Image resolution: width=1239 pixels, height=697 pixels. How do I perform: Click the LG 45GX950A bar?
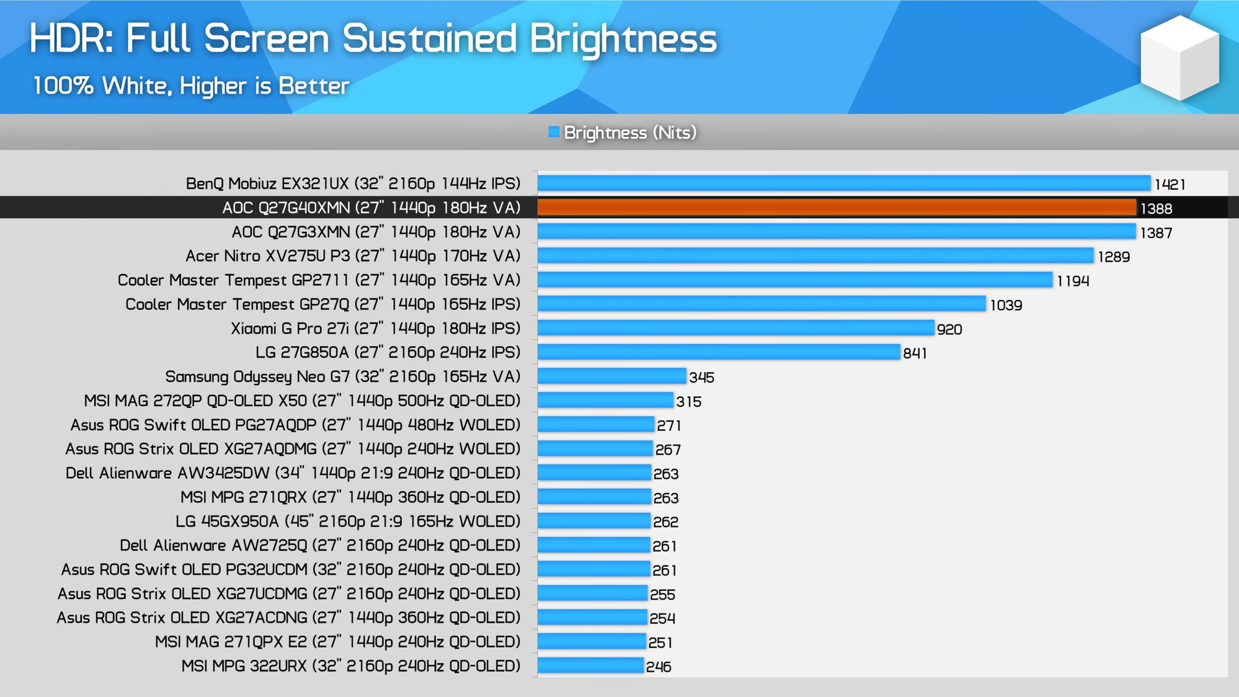[593, 522]
